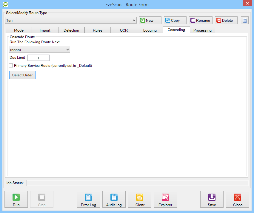Image resolution: width=254 pixels, height=213 pixels.
Task: Open the Audit Log icon
Action: click(114, 197)
